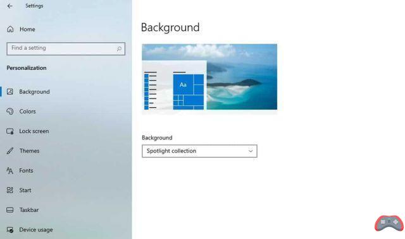Click the Lock screen monitor icon
Image resolution: width=405 pixels, height=239 pixels.
click(x=10, y=131)
